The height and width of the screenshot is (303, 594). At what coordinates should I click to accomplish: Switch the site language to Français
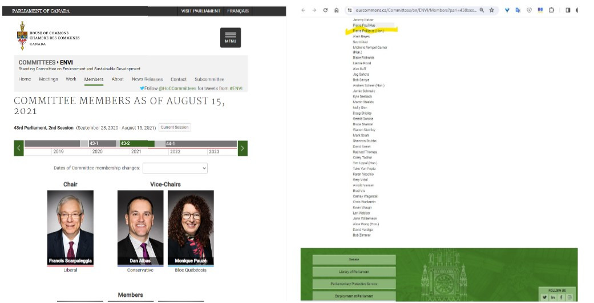(x=238, y=11)
